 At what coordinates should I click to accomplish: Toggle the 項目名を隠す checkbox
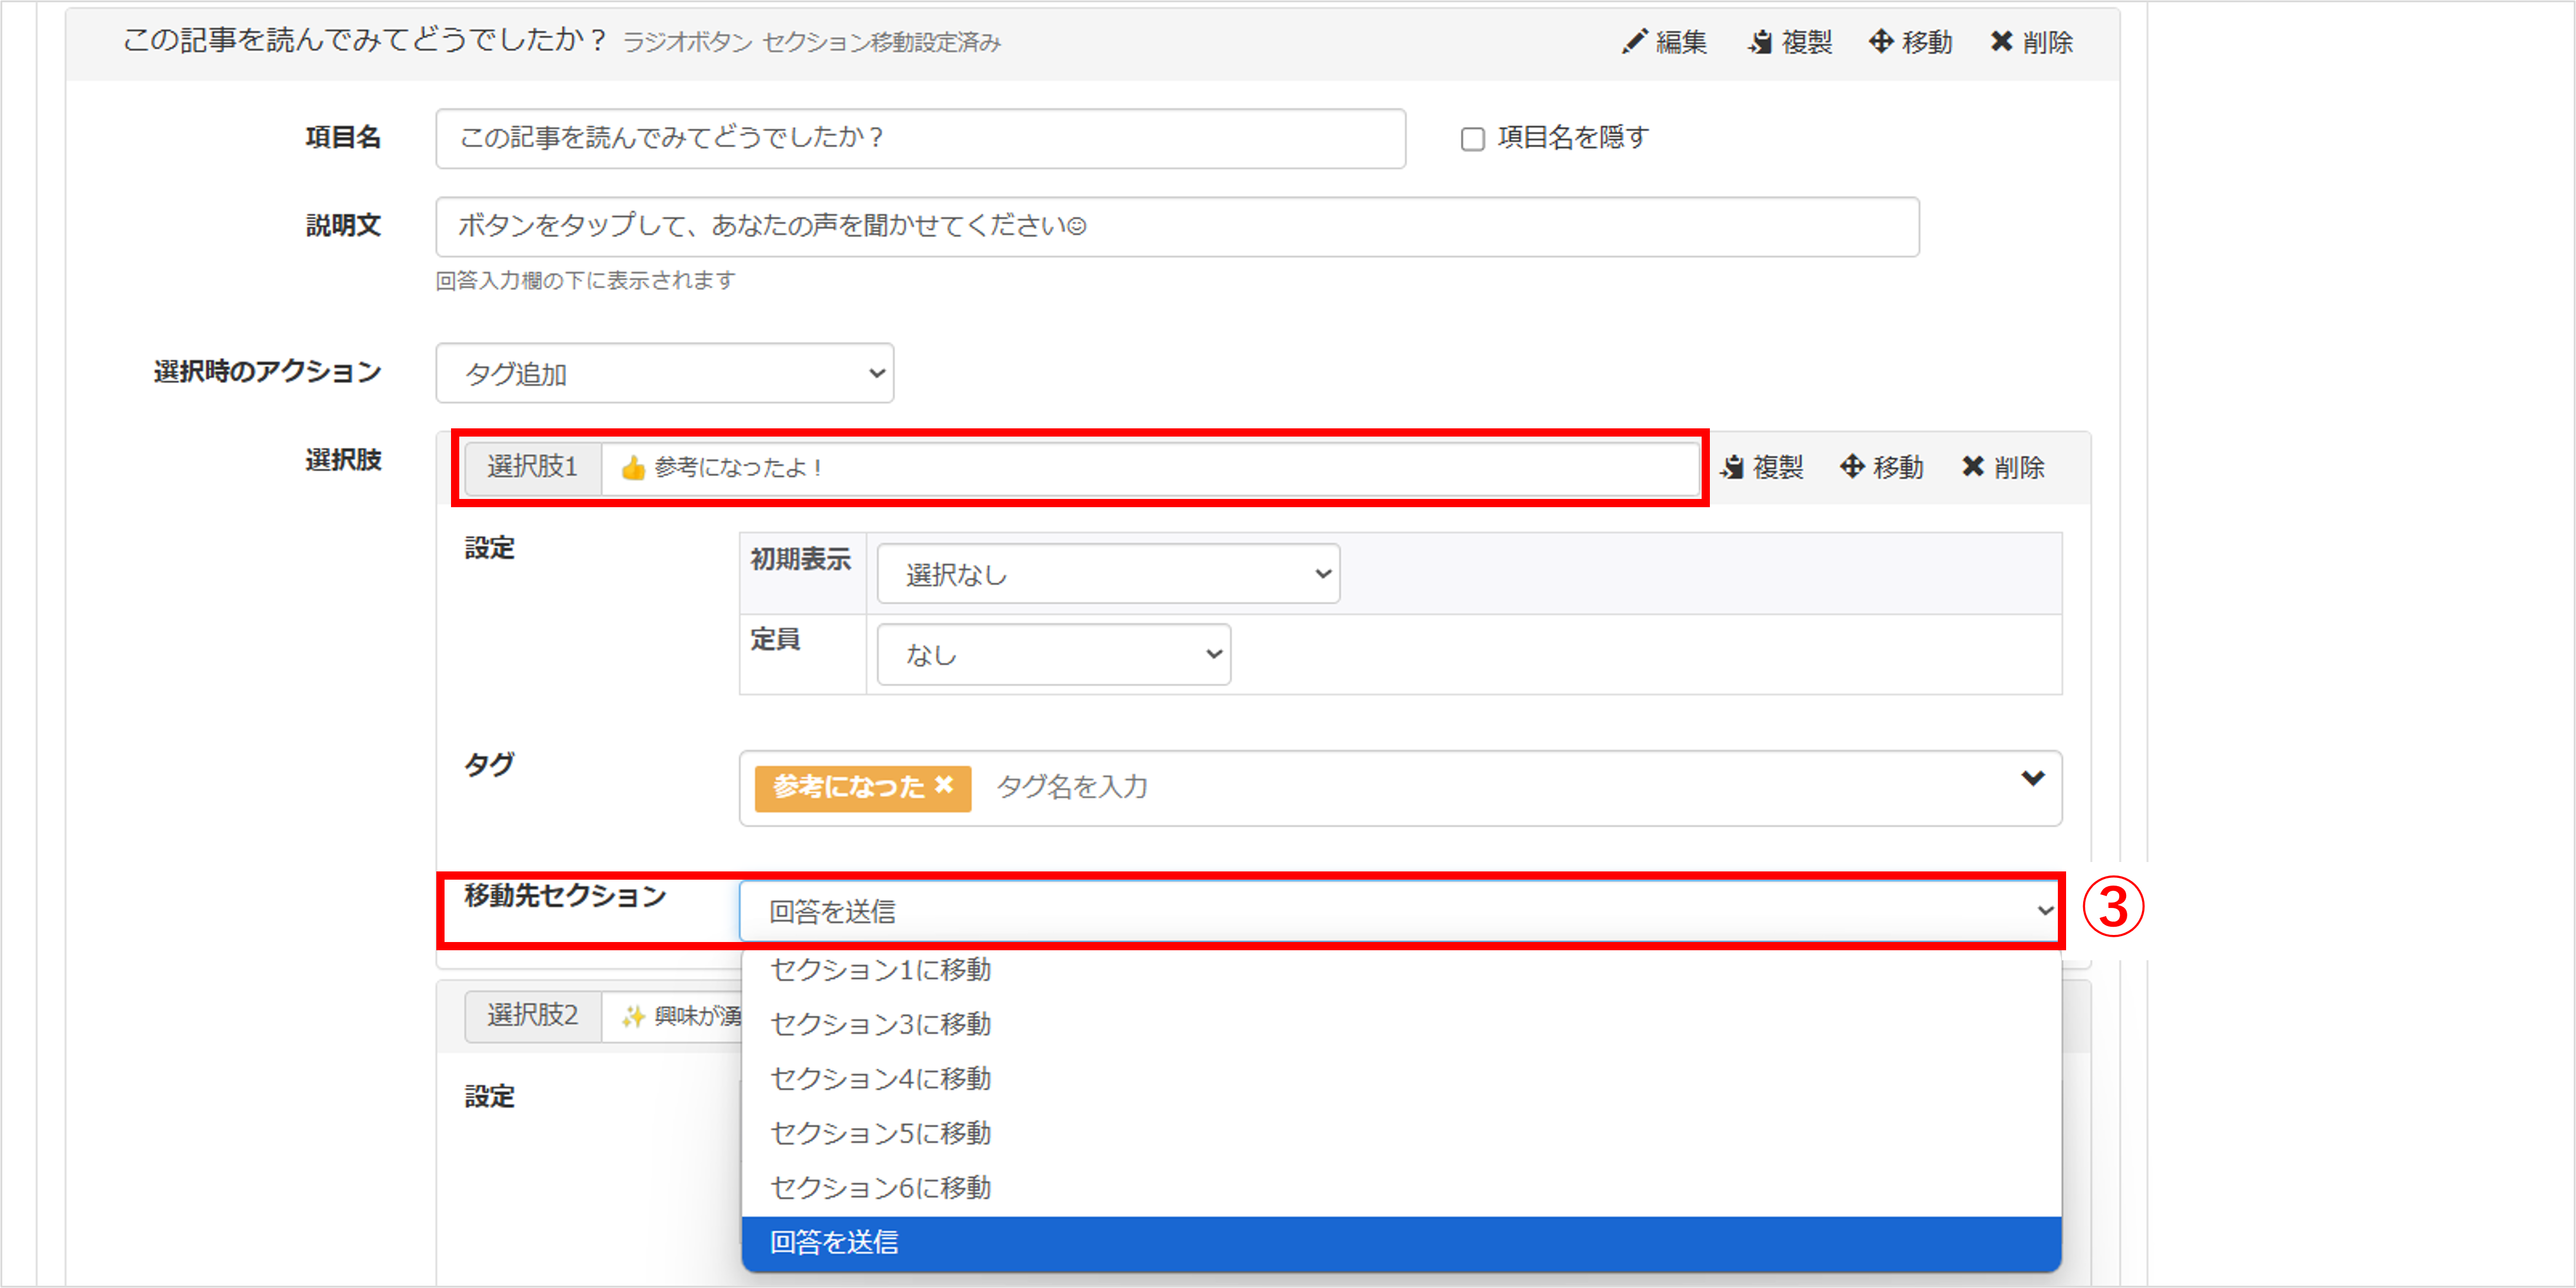(x=1472, y=138)
